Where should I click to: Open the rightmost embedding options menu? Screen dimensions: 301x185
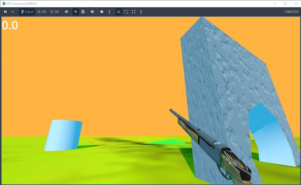coord(141,12)
